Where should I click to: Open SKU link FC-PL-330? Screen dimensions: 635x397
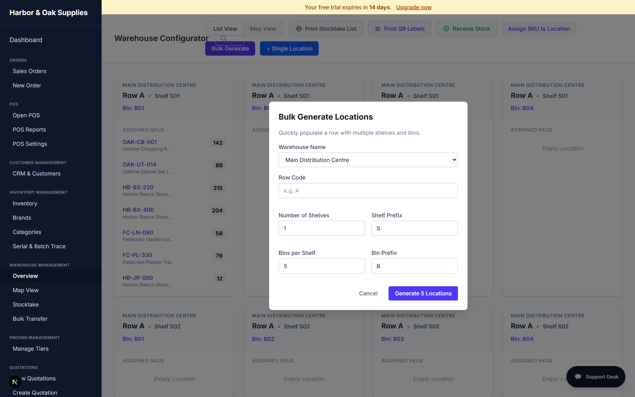pos(137,255)
